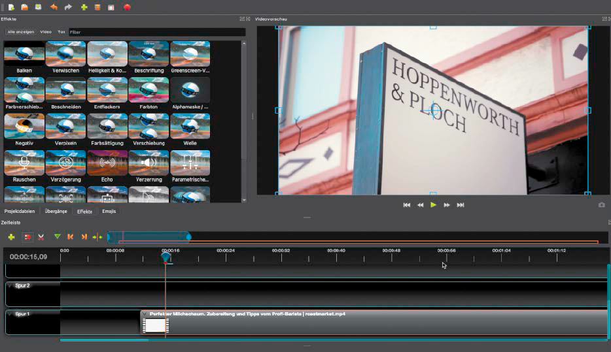611x352 pixels.
Task: Select the Parametrische EQ effect
Action: (190, 167)
